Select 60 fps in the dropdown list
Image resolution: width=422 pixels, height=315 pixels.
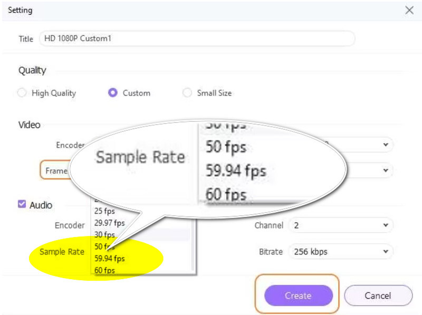pyautogui.click(x=104, y=270)
